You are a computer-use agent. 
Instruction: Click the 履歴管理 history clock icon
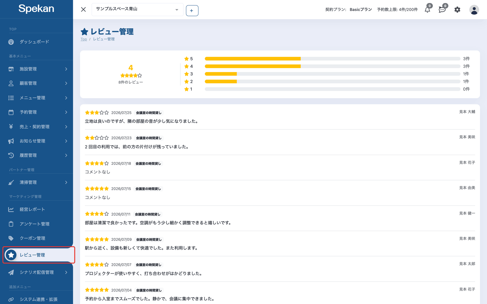point(11,155)
